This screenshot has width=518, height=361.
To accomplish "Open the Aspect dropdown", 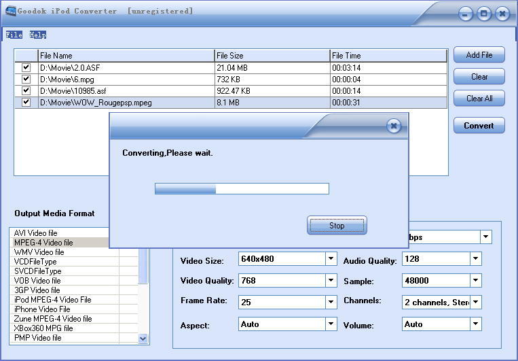I will [331, 324].
